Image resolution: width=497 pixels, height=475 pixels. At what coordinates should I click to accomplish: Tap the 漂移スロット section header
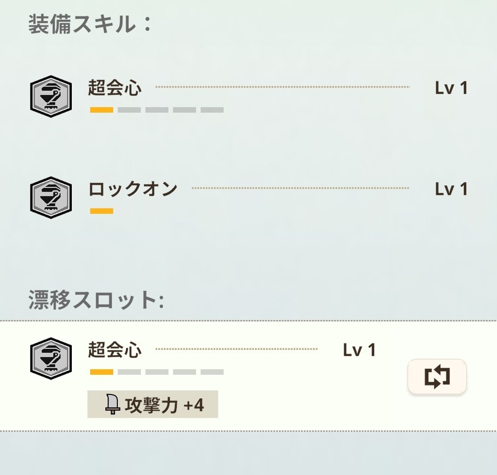tap(96, 299)
